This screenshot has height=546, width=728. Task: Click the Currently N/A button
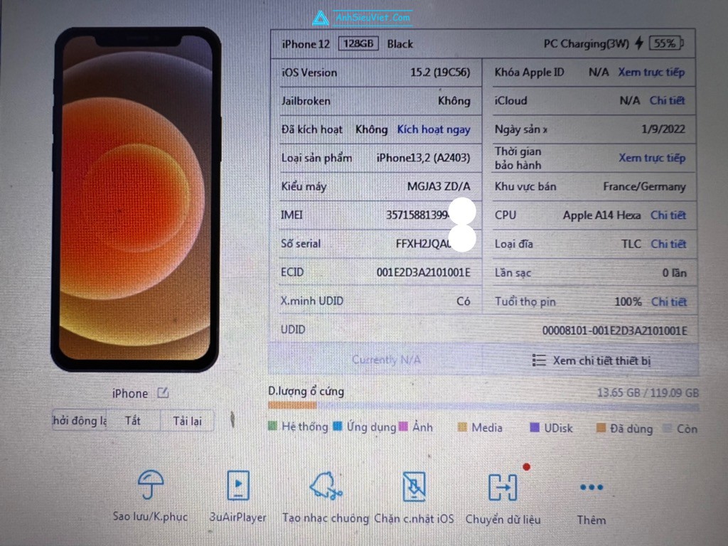[386, 360]
